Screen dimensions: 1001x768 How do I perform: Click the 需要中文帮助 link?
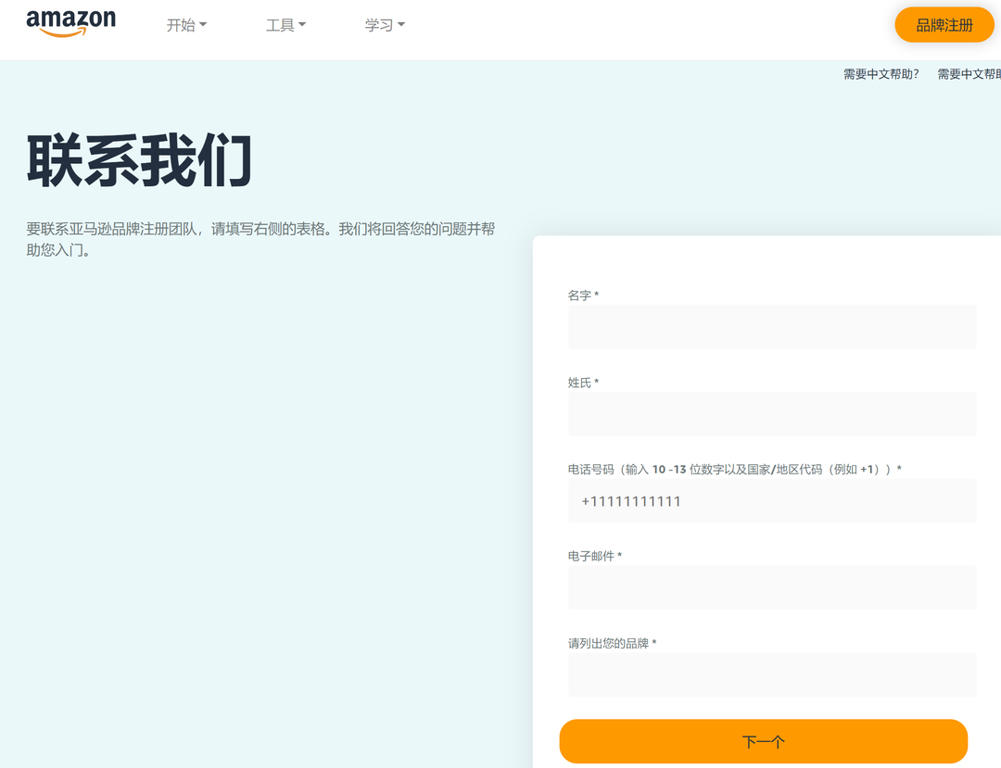[x=881, y=73]
